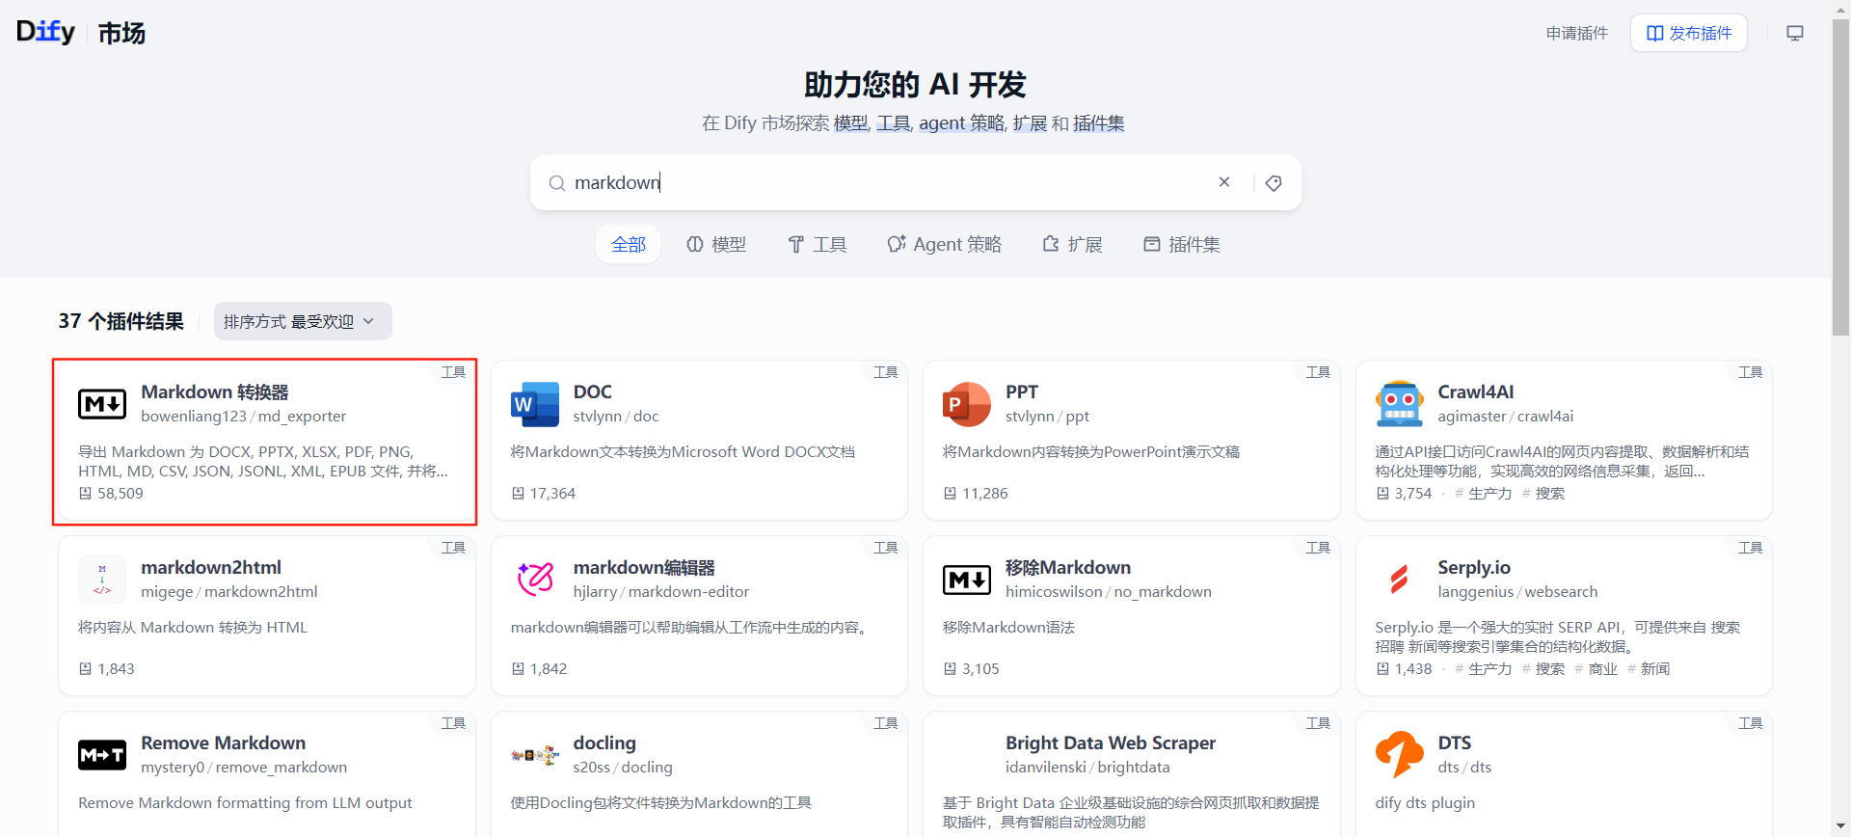
Task: Click the docling plugin icon
Action: pyautogui.click(x=535, y=755)
